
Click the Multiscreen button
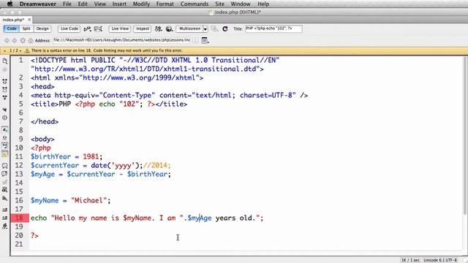tap(190, 28)
